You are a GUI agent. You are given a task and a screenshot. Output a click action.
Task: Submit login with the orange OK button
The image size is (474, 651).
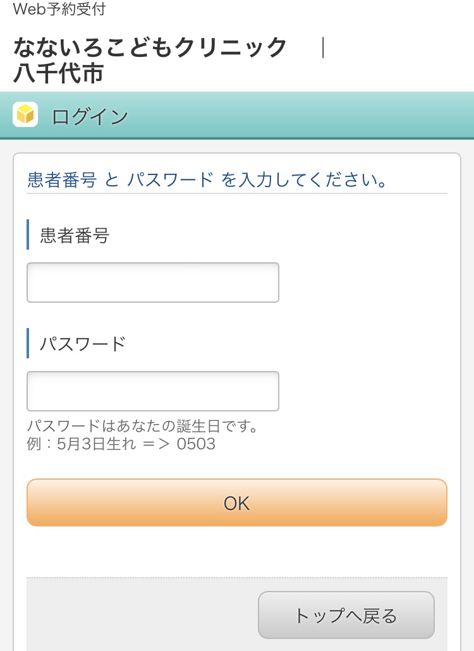pyautogui.click(x=237, y=502)
